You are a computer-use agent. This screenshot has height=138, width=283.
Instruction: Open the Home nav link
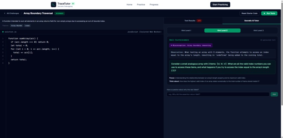point(130,5)
